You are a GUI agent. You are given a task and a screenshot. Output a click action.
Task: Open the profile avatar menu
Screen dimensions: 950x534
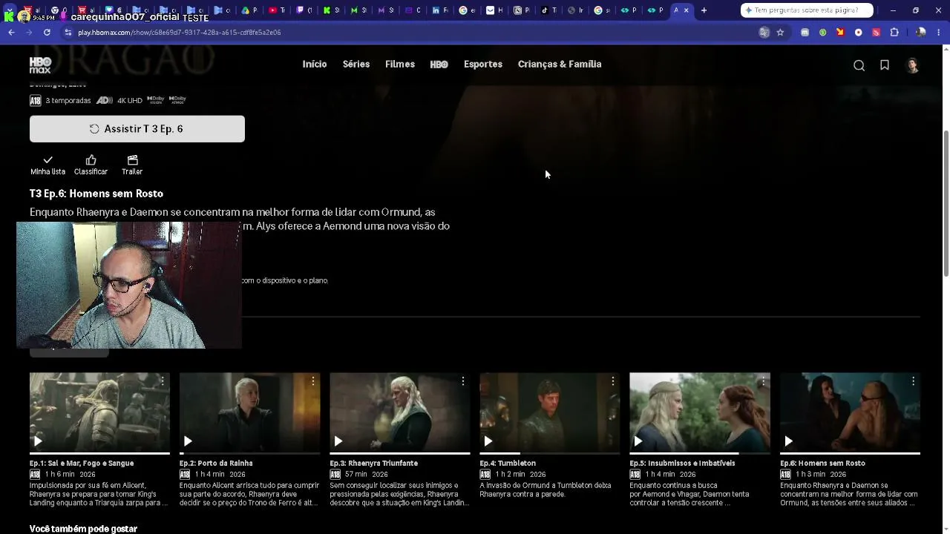[913, 65]
